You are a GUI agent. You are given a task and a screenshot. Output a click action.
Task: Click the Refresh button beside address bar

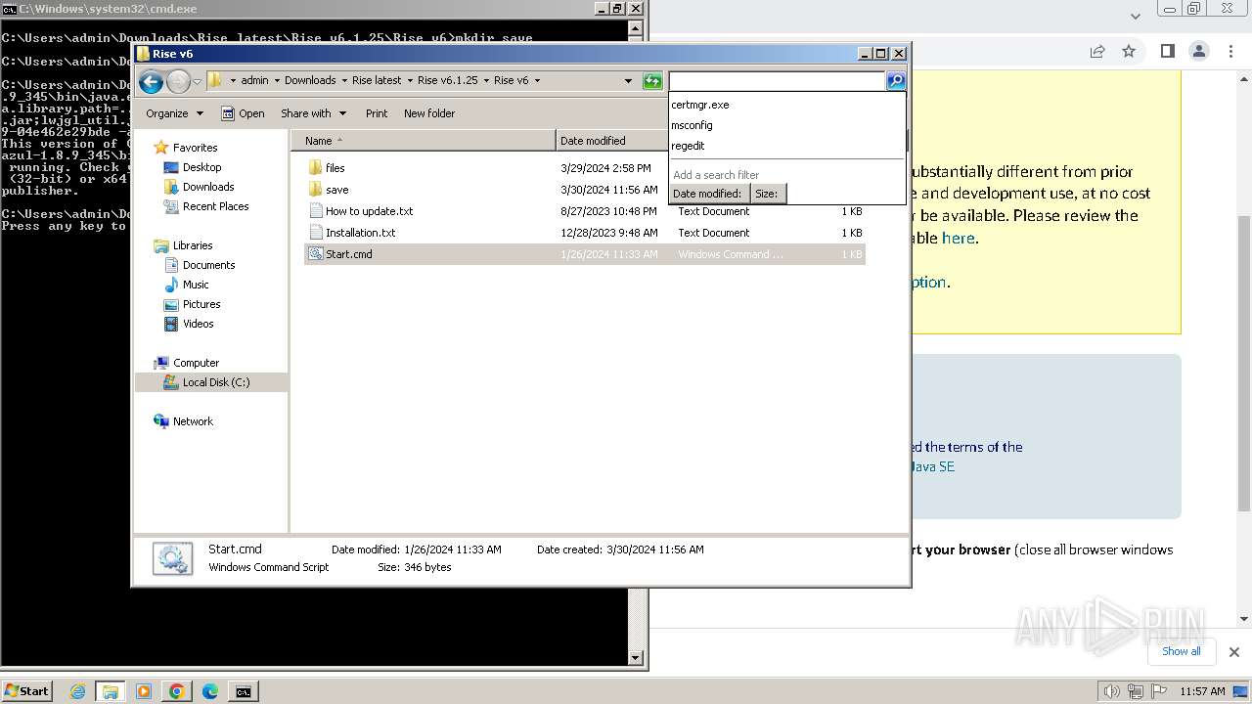click(x=652, y=81)
